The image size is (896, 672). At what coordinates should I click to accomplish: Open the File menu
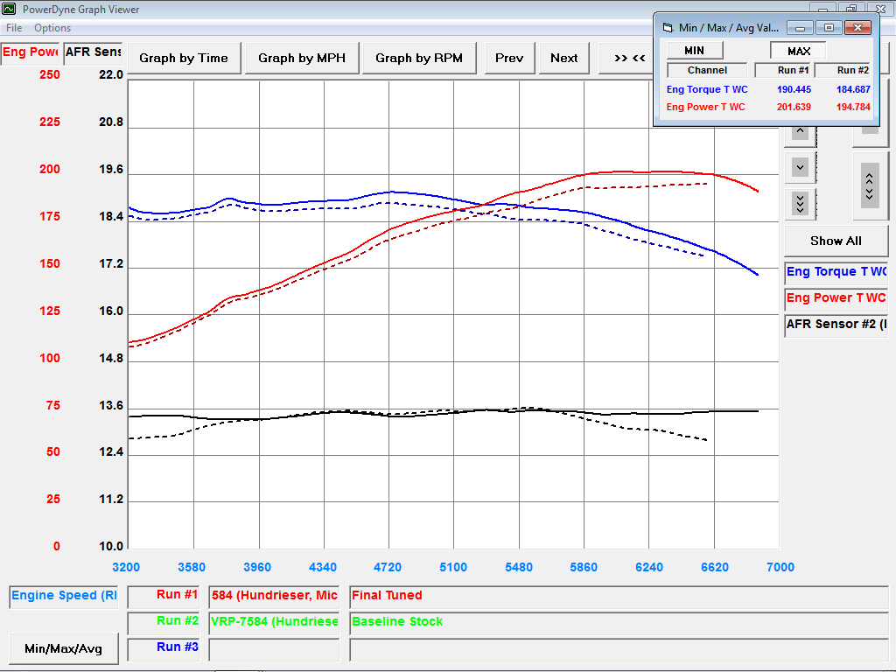(14, 28)
